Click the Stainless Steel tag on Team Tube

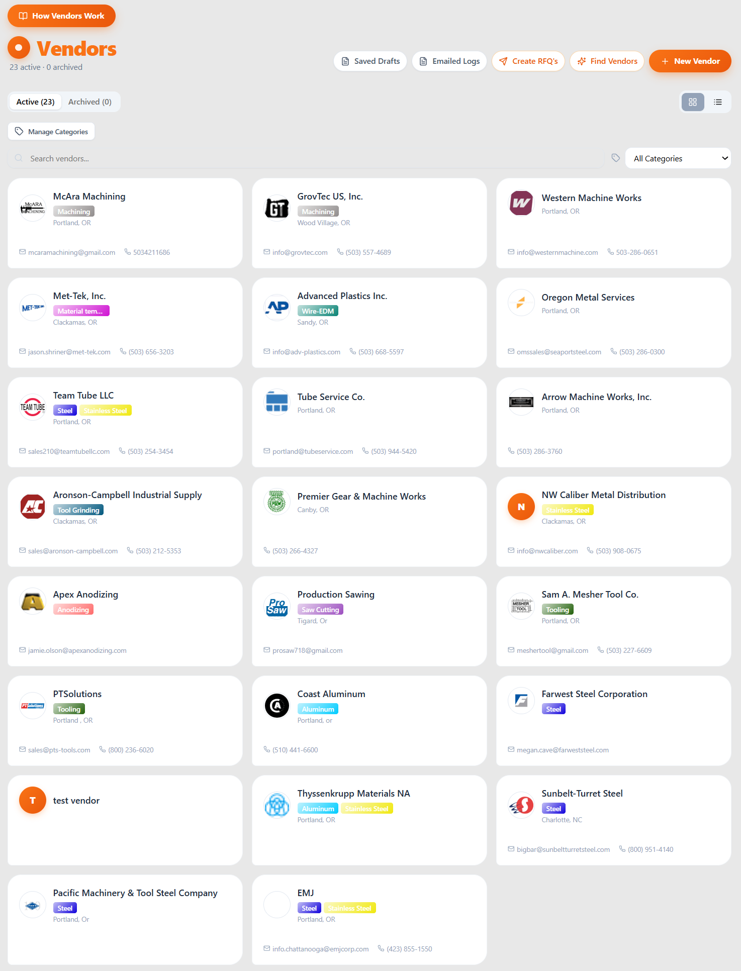tap(105, 411)
